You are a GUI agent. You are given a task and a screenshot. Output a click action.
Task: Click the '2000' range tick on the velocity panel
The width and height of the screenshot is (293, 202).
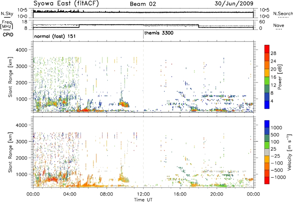tap(21, 158)
